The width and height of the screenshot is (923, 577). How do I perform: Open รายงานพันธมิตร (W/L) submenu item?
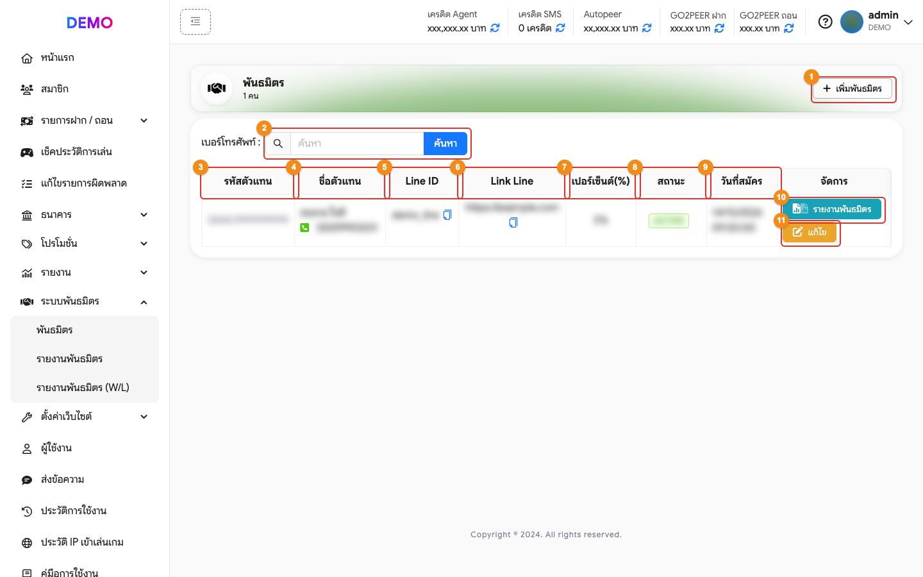coord(83,387)
